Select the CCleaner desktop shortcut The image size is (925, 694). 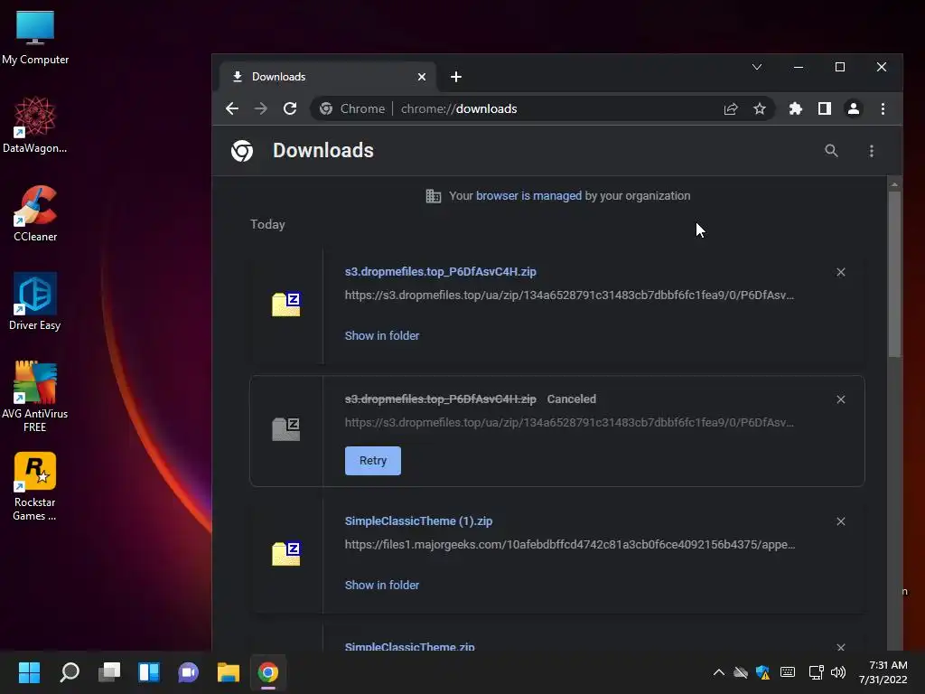pos(35,213)
